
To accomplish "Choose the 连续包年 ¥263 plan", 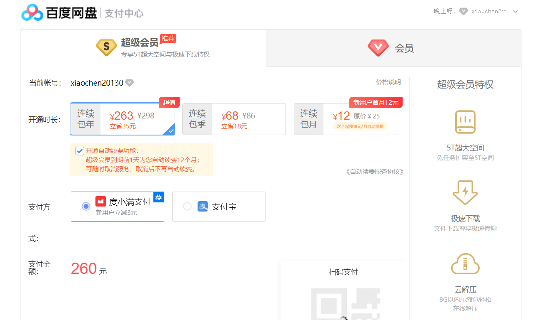I will pyautogui.click(x=123, y=119).
